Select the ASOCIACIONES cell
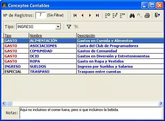Viewport: 165px width, 121px height. 53,46
